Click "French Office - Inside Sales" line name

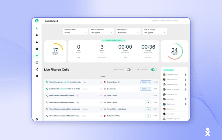(x=116, y=109)
